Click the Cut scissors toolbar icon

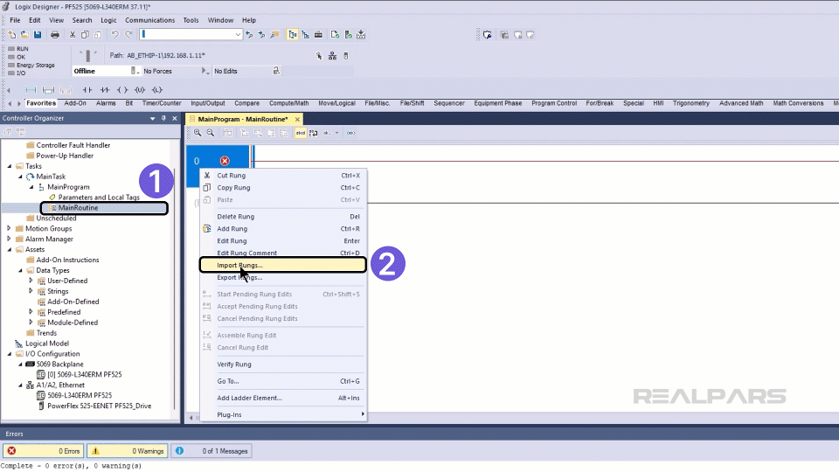tap(73, 35)
